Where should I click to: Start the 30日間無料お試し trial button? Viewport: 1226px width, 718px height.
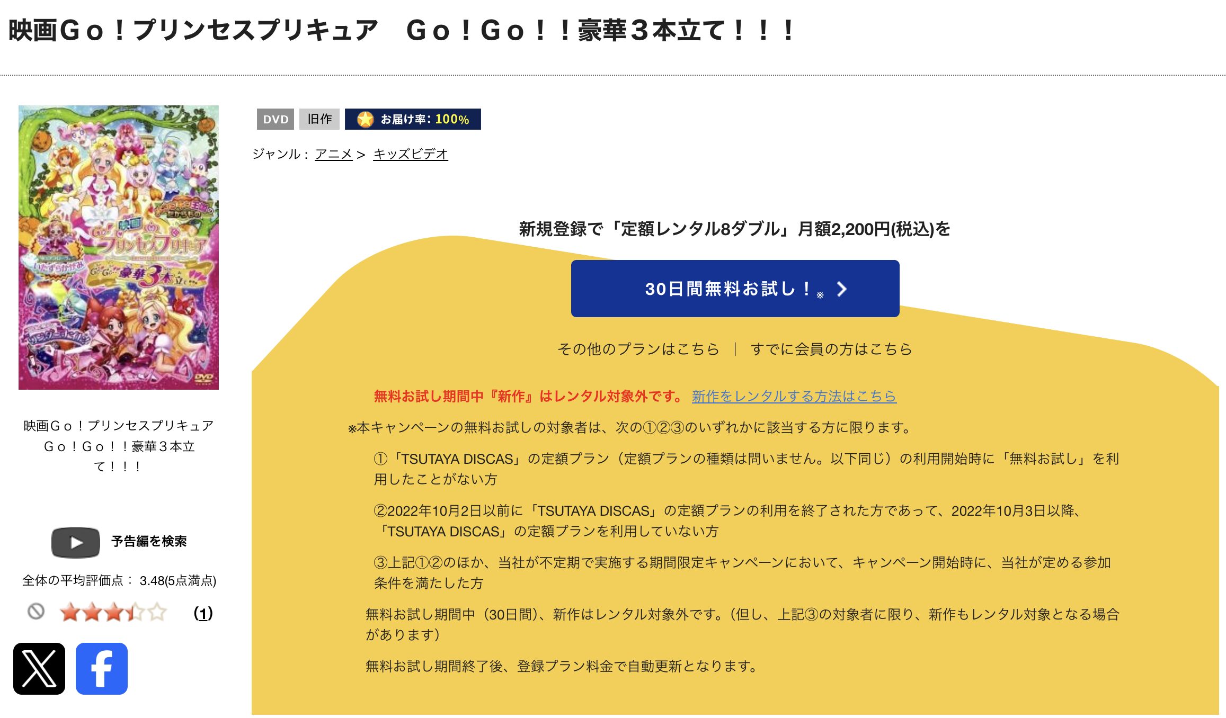[735, 289]
